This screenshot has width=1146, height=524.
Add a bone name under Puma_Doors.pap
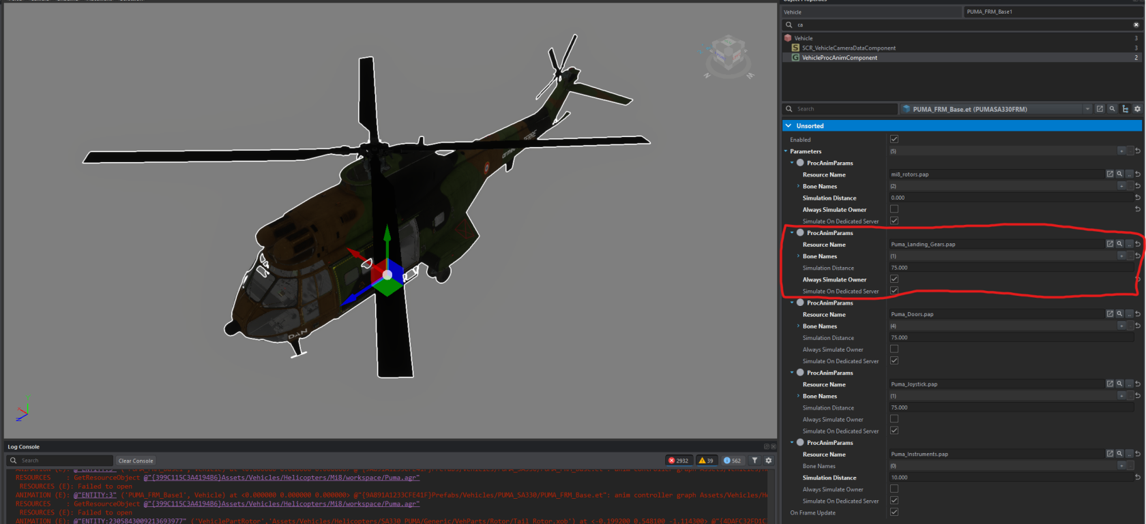click(1121, 326)
